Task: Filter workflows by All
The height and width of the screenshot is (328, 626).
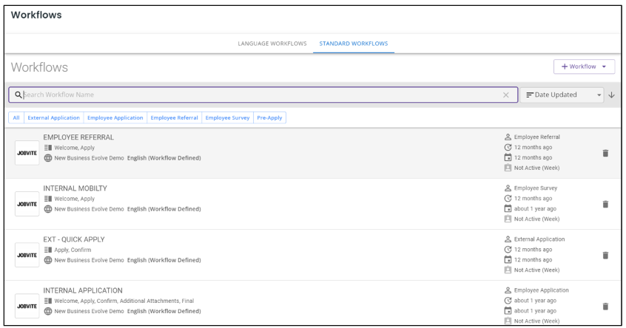Action: click(16, 117)
